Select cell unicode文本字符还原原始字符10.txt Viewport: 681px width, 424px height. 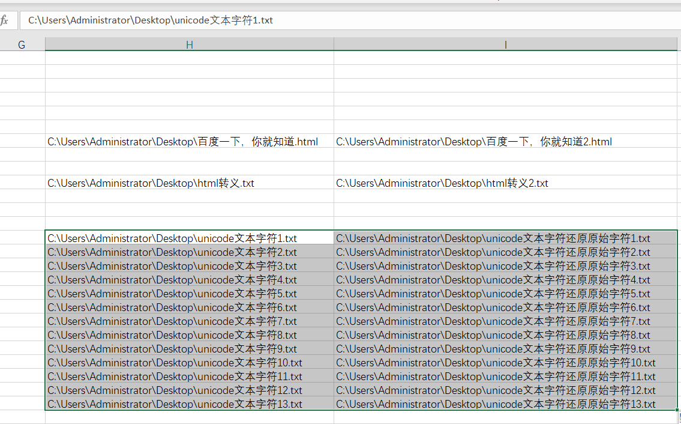505,362
